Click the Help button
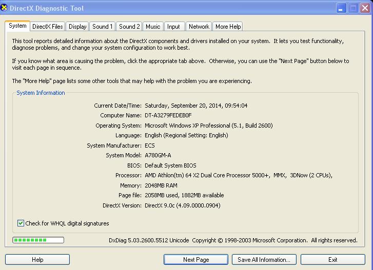373x270 pixels. click(37, 260)
